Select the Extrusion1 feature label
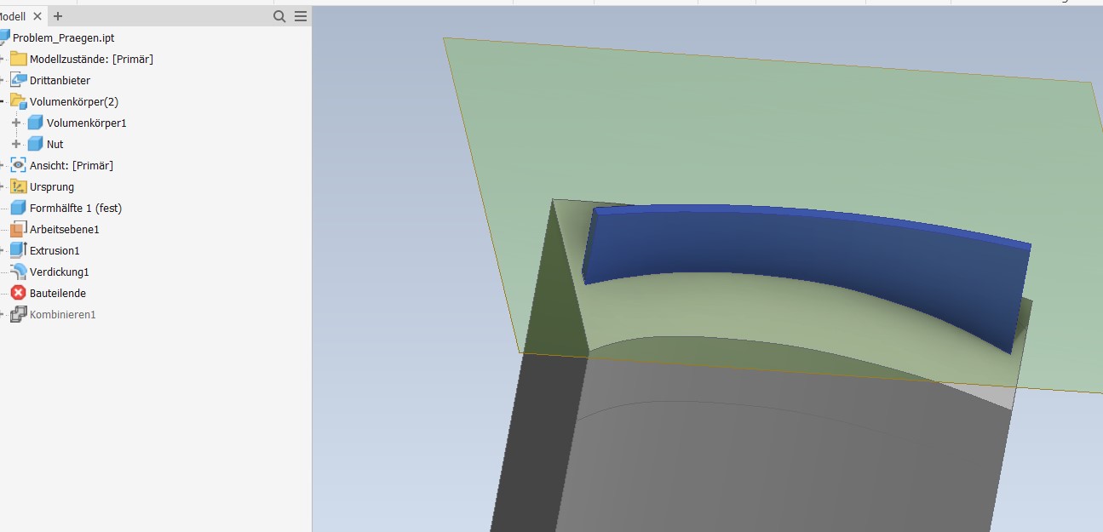Screen dimensions: 1103x532 [55, 250]
